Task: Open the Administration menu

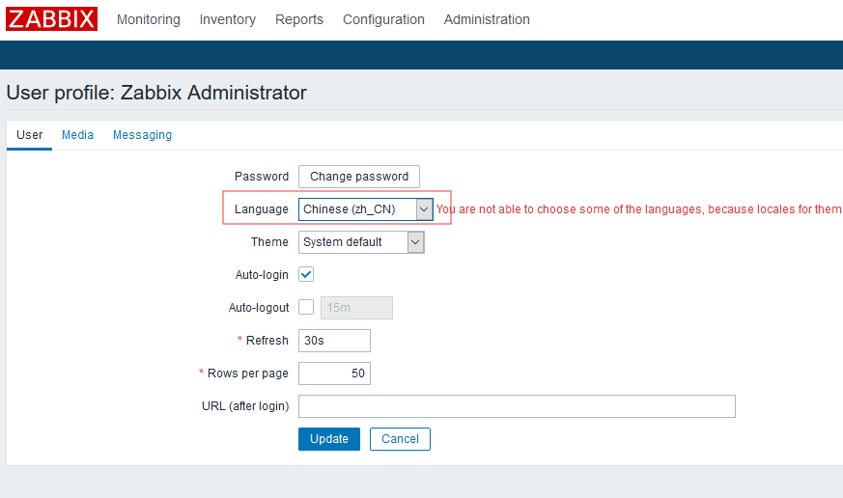Action: (487, 19)
